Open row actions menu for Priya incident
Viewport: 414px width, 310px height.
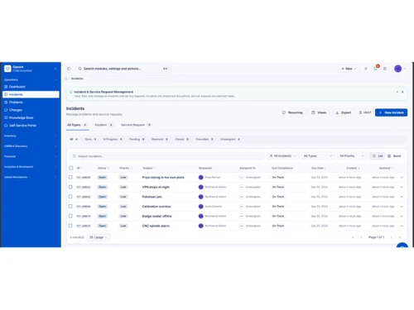(402, 178)
